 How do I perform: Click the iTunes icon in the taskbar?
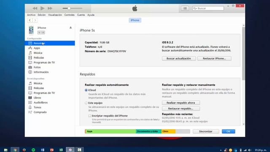click(70, 150)
